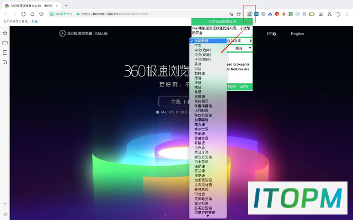Select 丹麦语 in the language list
353x220 pixels.
pyautogui.click(x=208, y=134)
